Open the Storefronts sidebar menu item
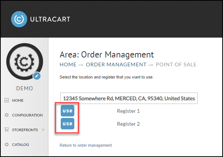This screenshot has width=223, height=157. (25, 130)
